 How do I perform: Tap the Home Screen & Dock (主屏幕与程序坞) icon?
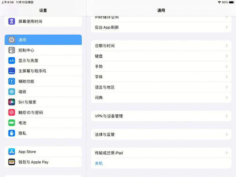click(12, 71)
